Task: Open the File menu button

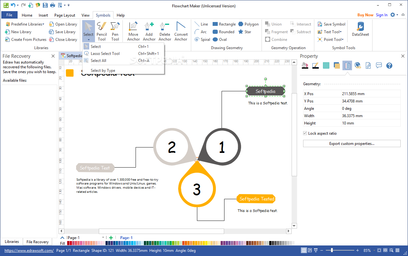Action: (x=9, y=15)
